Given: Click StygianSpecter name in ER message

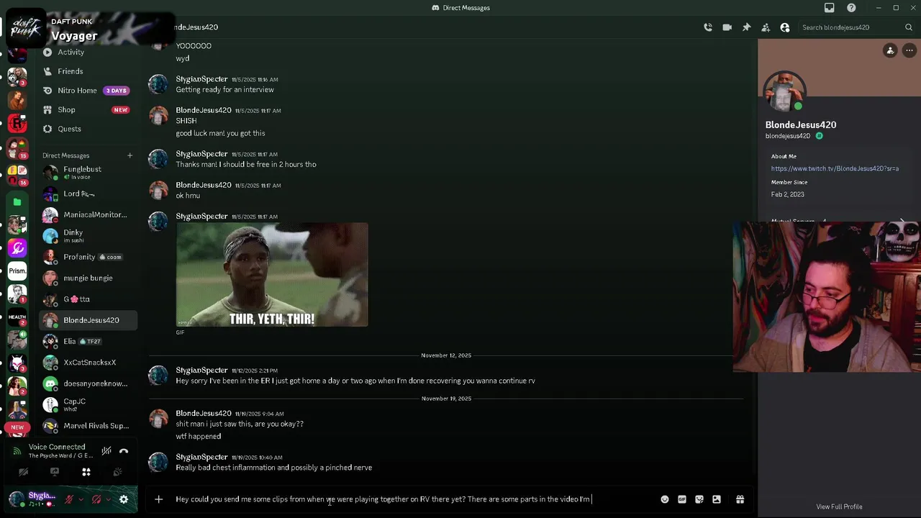Looking at the screenshot, I should 201,370.
